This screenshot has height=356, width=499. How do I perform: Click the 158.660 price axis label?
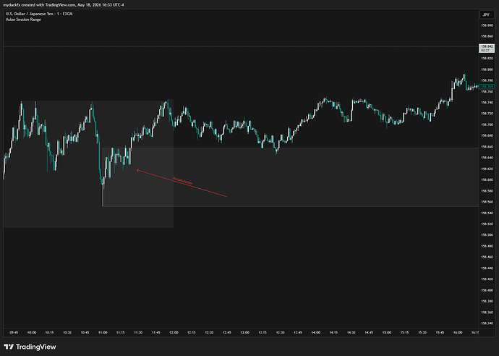point(487,147)
